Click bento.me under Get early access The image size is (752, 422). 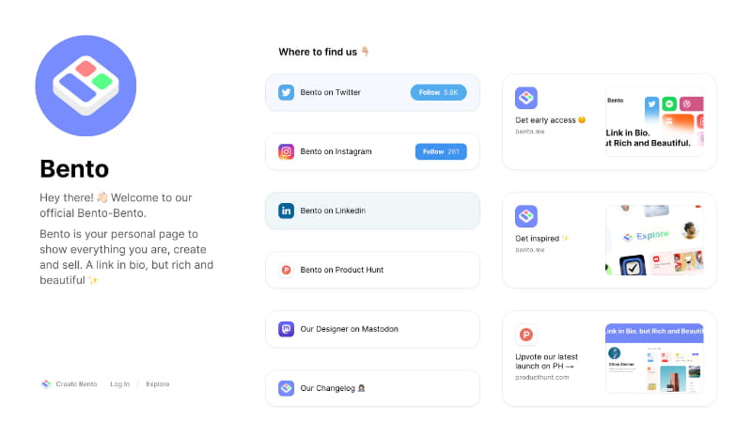click(530, 132)
